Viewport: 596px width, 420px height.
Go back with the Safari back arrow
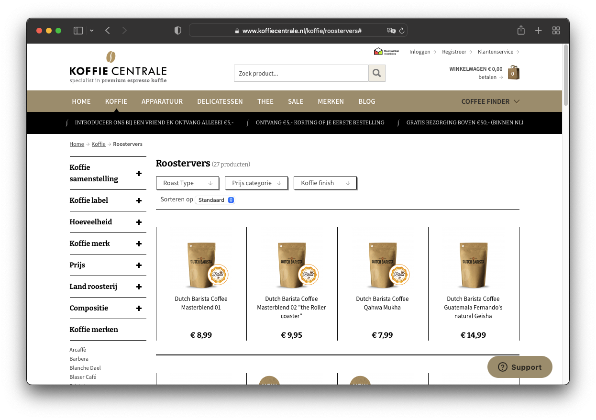tap(108, 31)
